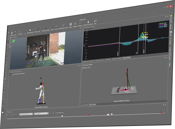
Task: Select the Pivoting Torque tab
Action: point(126,58)
